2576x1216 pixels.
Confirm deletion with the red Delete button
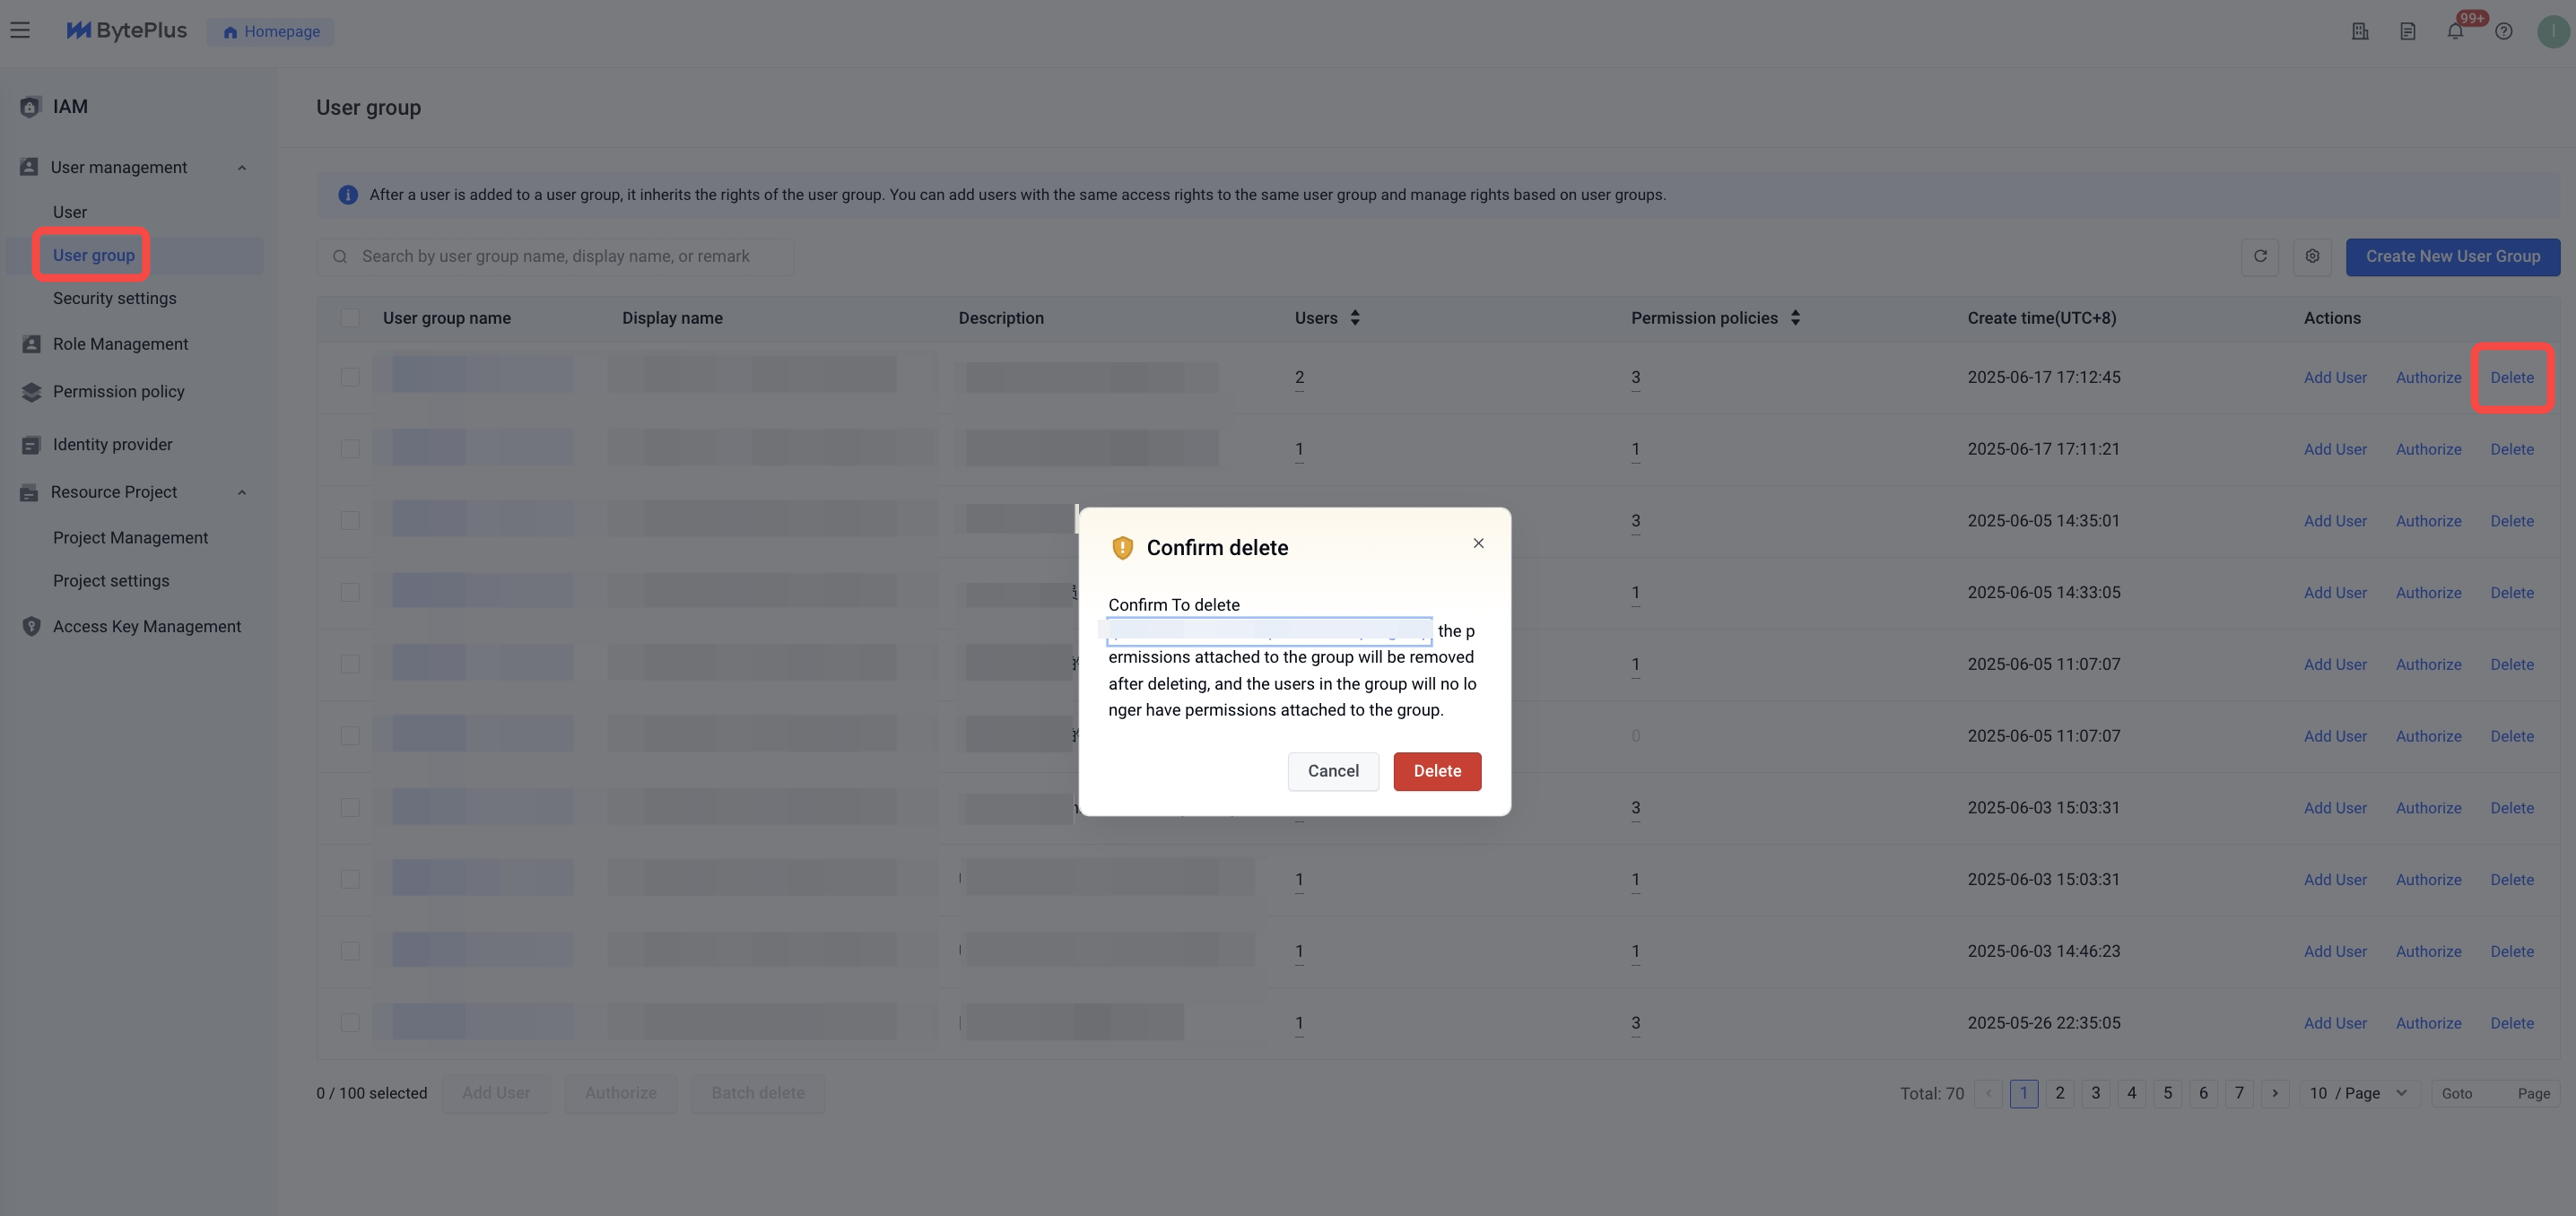click(x=1437, y=771)
